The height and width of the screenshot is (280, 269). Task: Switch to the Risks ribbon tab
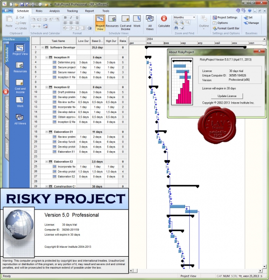click(39, 11)
